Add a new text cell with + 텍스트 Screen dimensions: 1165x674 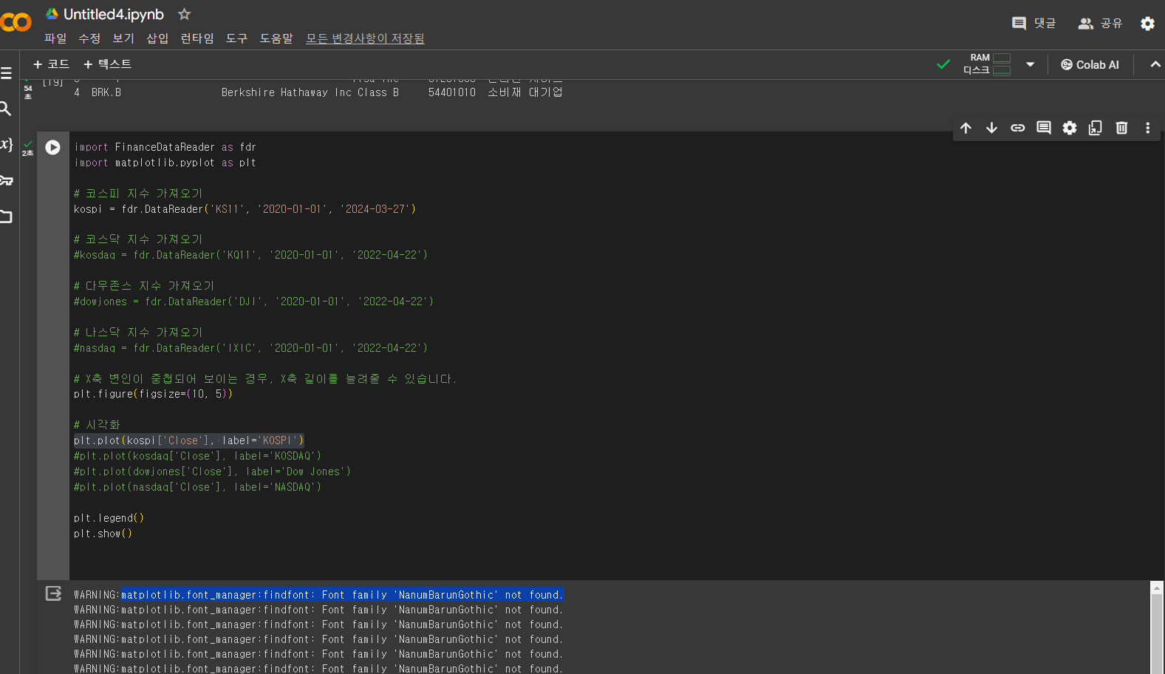[x=108, y=64]
